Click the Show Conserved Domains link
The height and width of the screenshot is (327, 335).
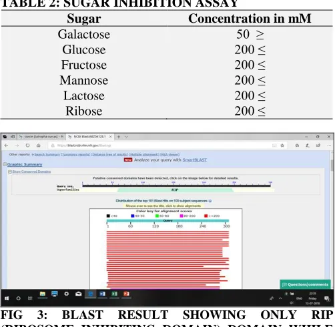31,172
